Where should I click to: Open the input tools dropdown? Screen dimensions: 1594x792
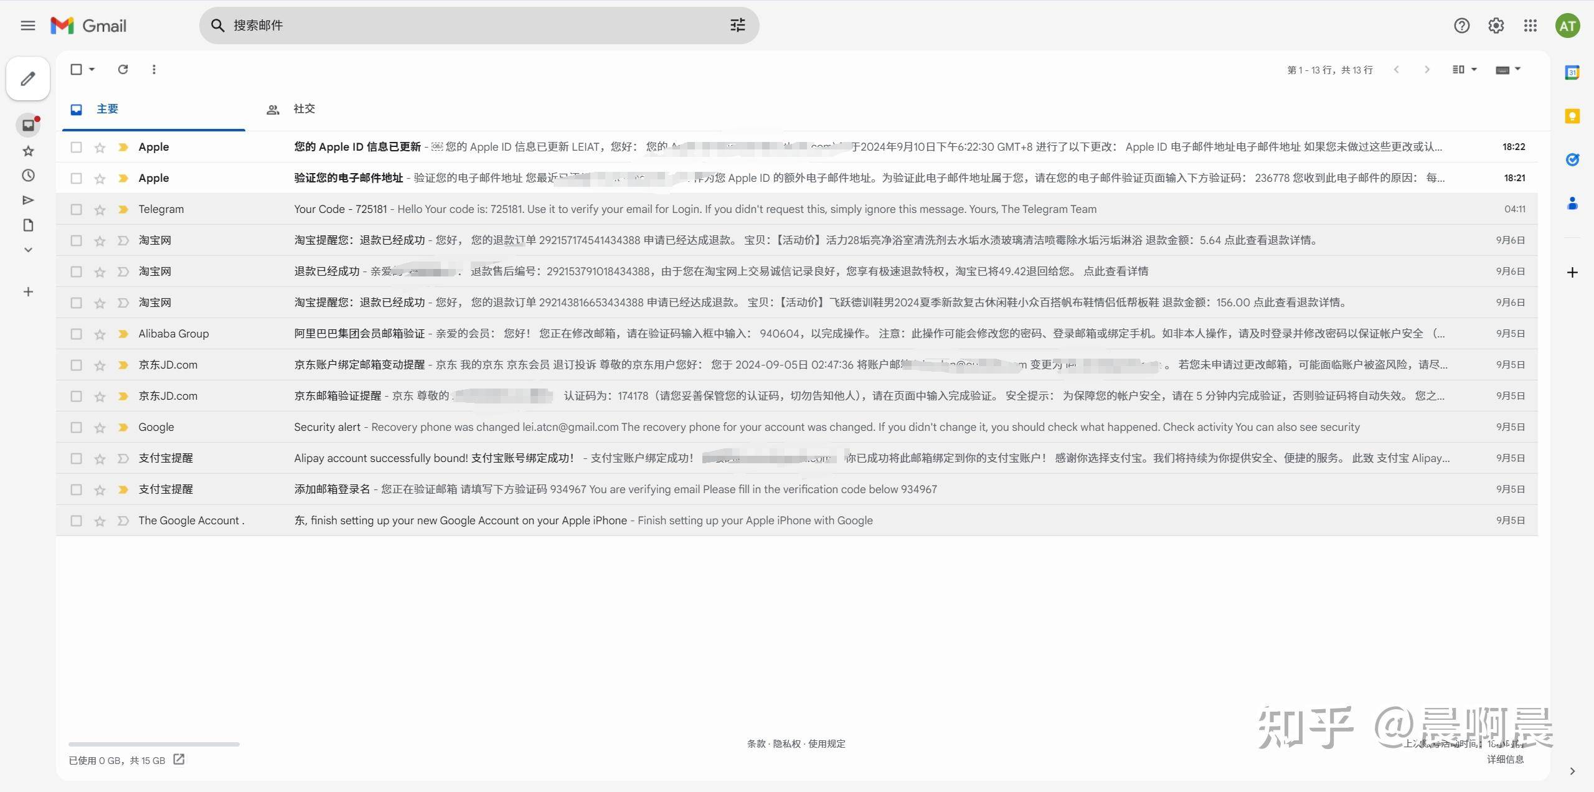click(x=1508, y=69)
